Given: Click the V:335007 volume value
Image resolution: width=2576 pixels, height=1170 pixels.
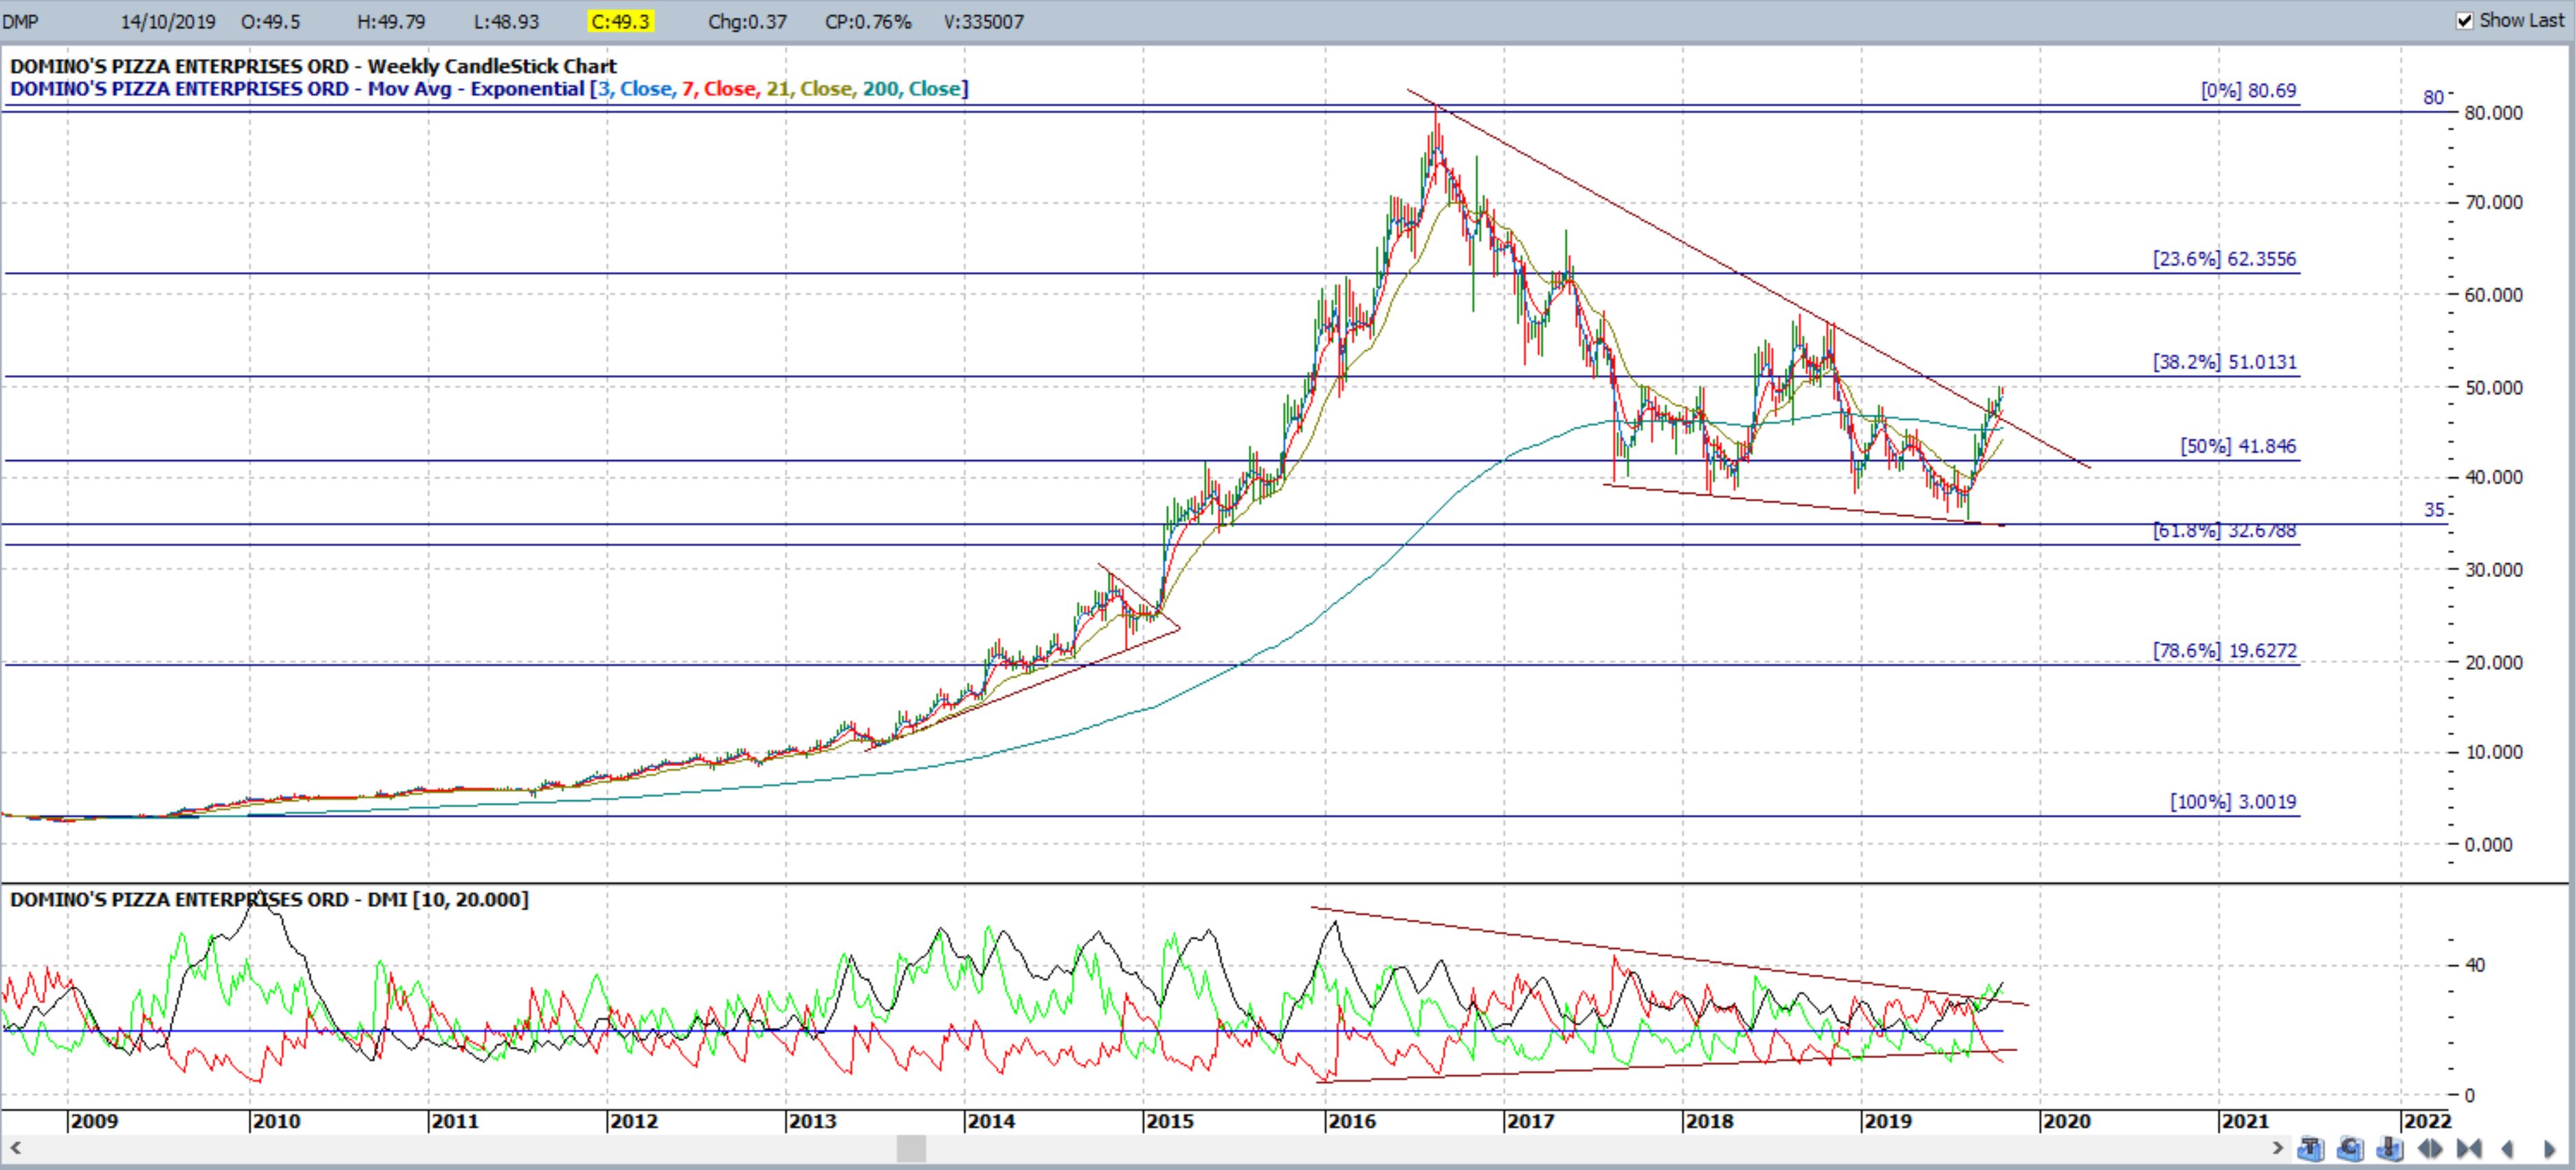Looking at the screenshot, I should (x=984, y=21).
